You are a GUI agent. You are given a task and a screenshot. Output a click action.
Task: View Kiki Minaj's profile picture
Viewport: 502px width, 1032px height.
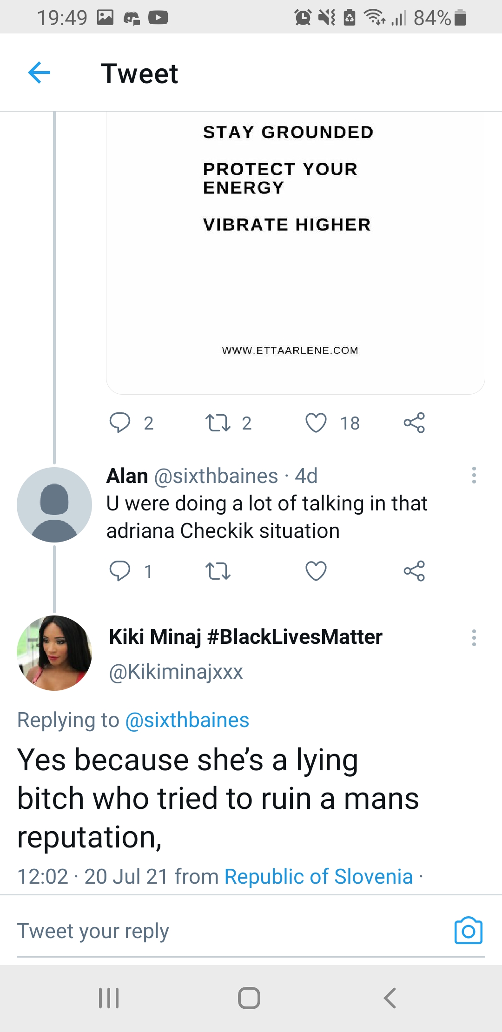click(x=54, y=653)
